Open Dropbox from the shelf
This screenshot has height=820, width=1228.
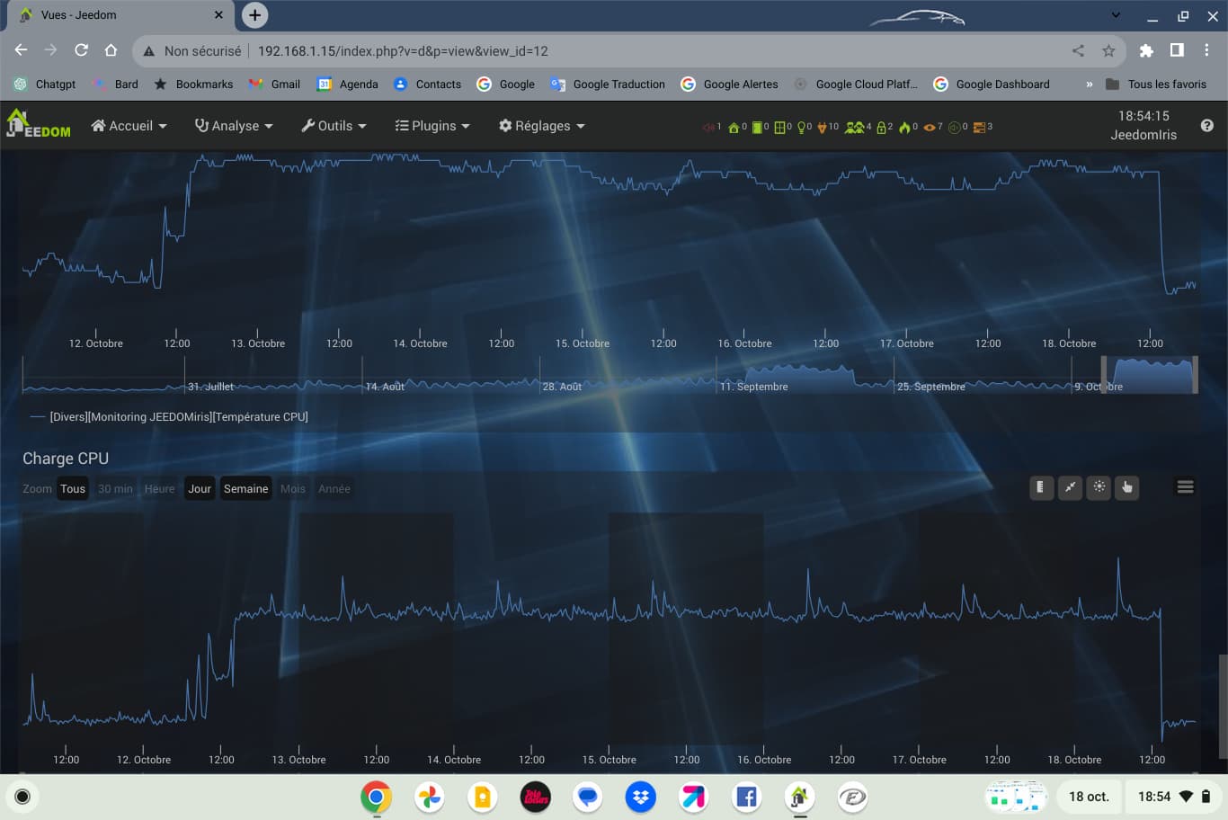641,797
